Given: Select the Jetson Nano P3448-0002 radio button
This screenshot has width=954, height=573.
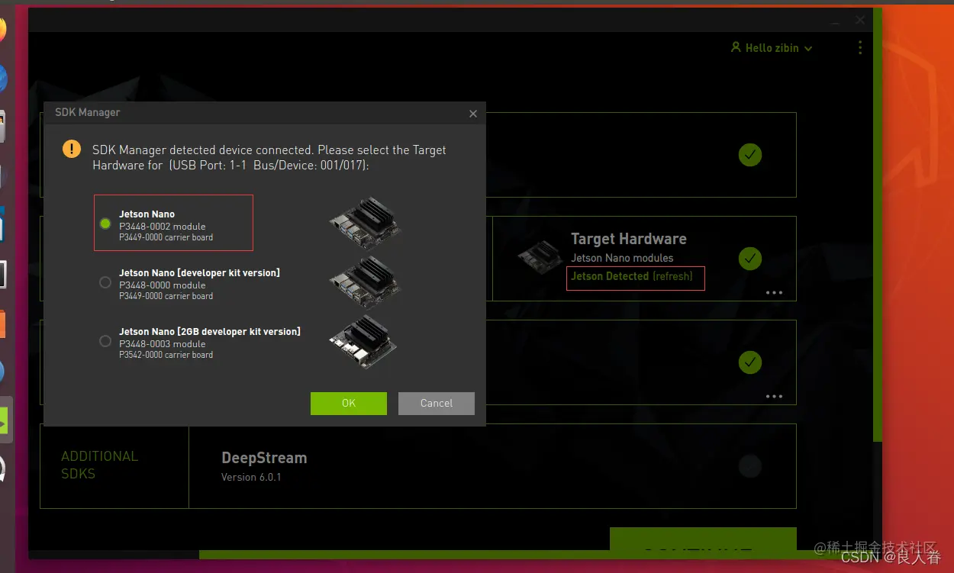Looking at the screenshot, I should (105, 224).
